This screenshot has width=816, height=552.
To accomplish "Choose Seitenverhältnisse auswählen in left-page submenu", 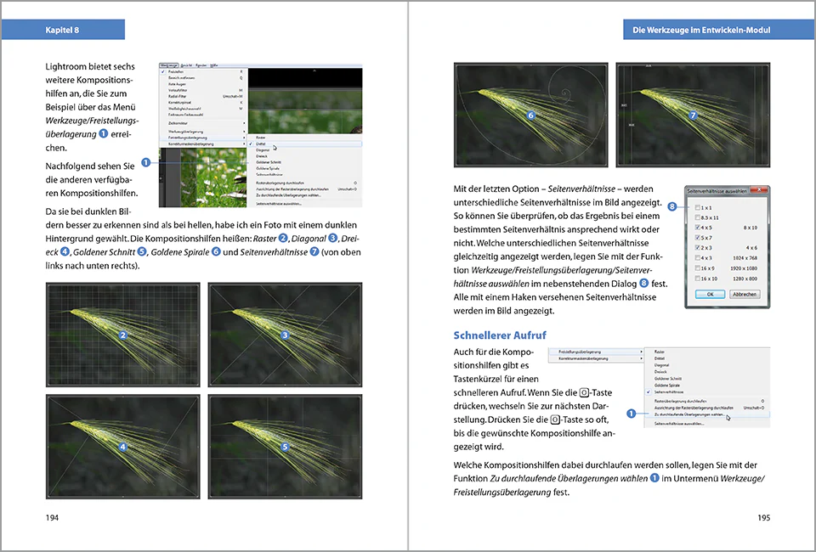I will pyautogui.click(x=304, y=204).
